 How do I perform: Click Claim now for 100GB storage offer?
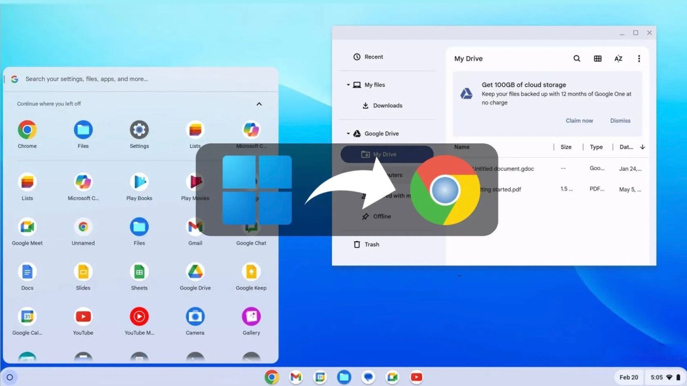point(579,120)
